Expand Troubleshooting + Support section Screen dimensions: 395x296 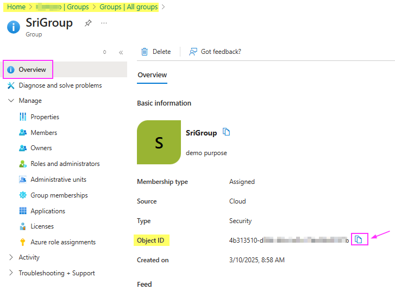[11, 273]
